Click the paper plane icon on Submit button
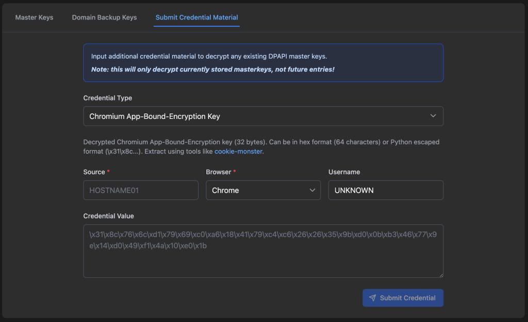The image size is (528, 322). point(372,298)
